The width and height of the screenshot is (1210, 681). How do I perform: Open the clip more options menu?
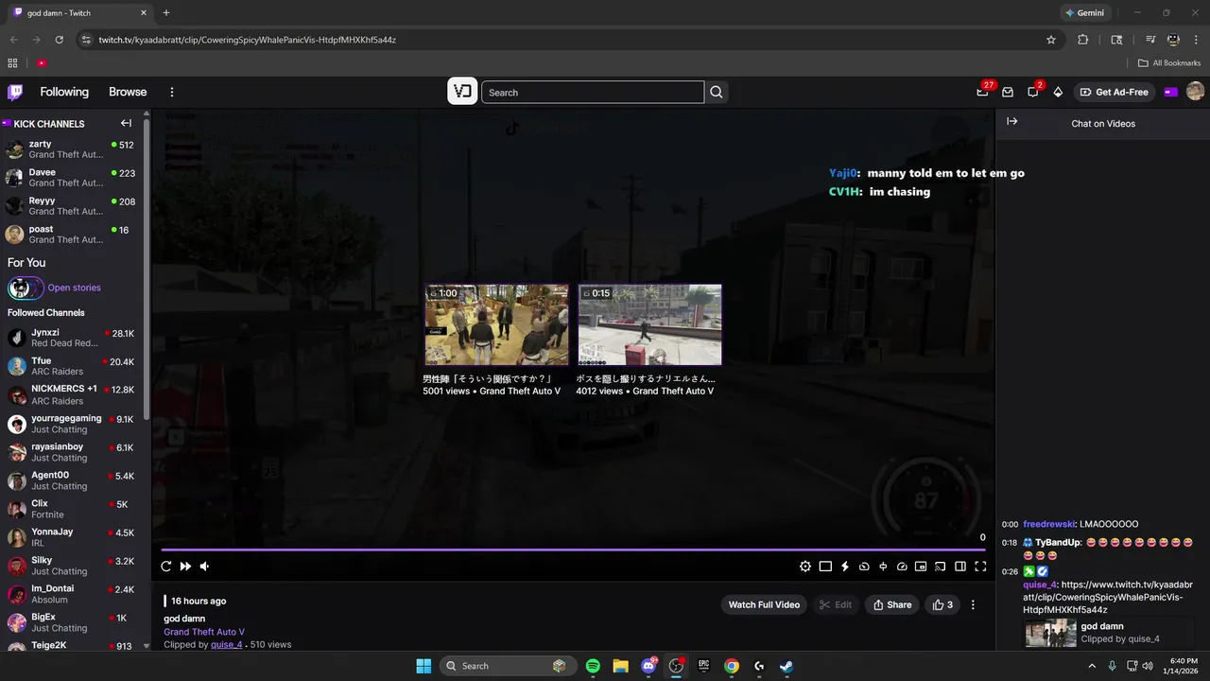pyautogui.click(x=973, y=604)
